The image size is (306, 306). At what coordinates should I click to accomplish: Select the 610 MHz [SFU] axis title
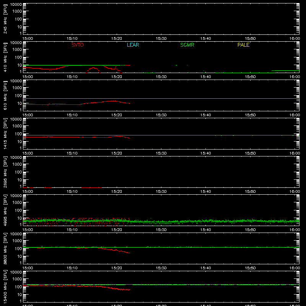5,95
